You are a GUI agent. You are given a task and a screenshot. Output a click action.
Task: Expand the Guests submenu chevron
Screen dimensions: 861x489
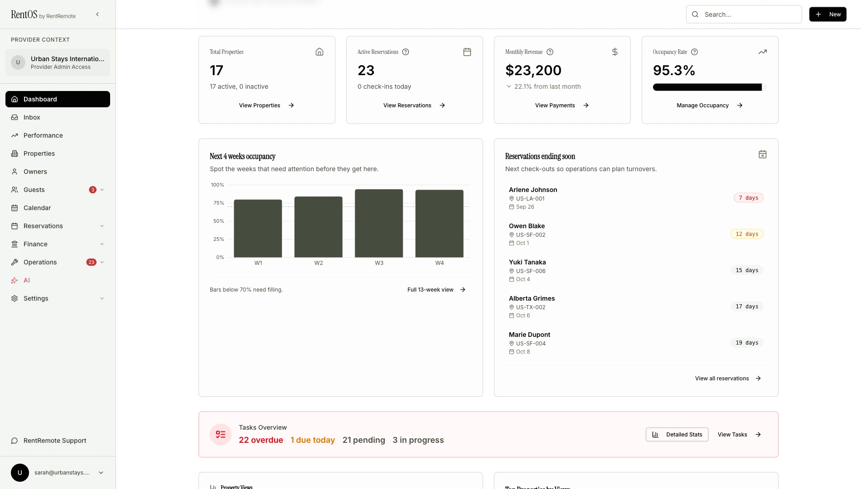[102, 190]
